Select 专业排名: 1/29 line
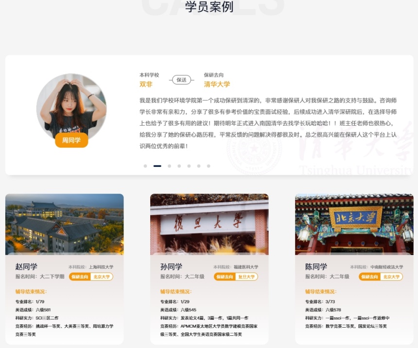The height and width of the screenshot is (348, 418). [x=175, y=302]
